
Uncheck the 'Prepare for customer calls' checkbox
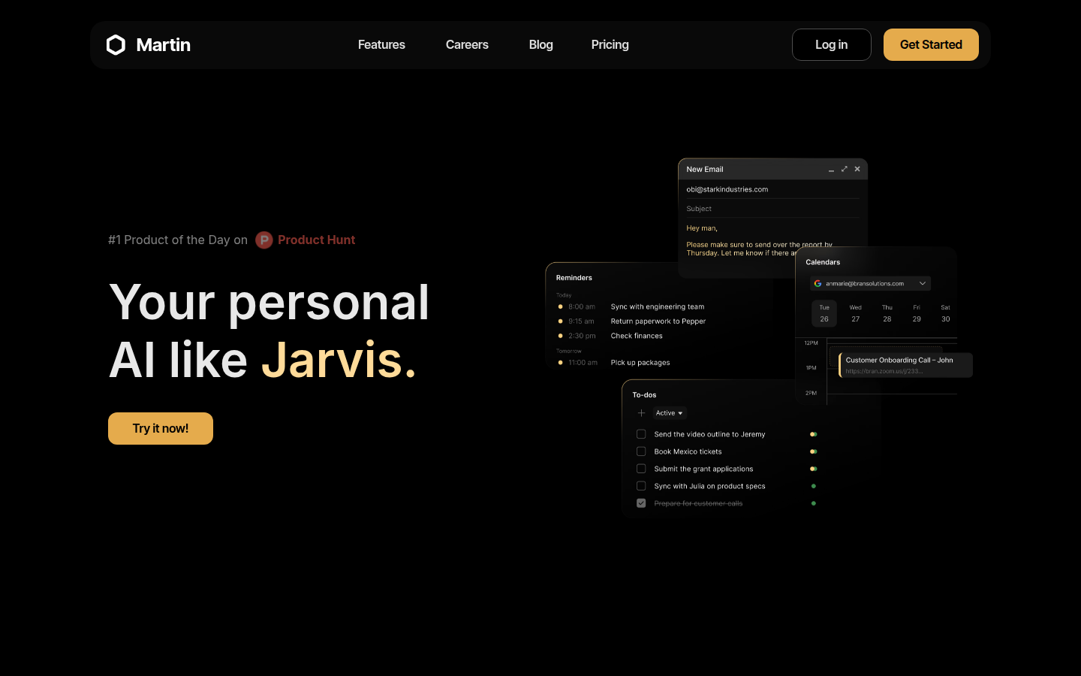point(641,503)
